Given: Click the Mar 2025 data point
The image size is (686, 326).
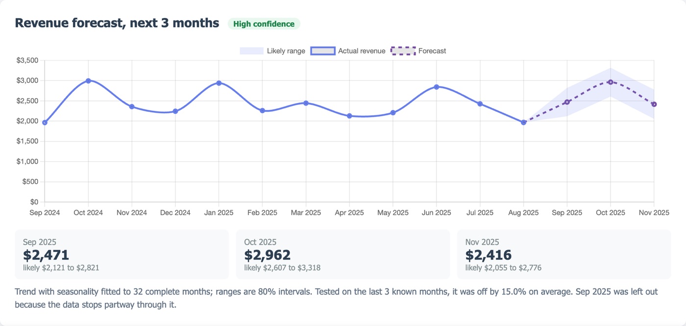Looking at the screenshot, I should click(306, 103).
